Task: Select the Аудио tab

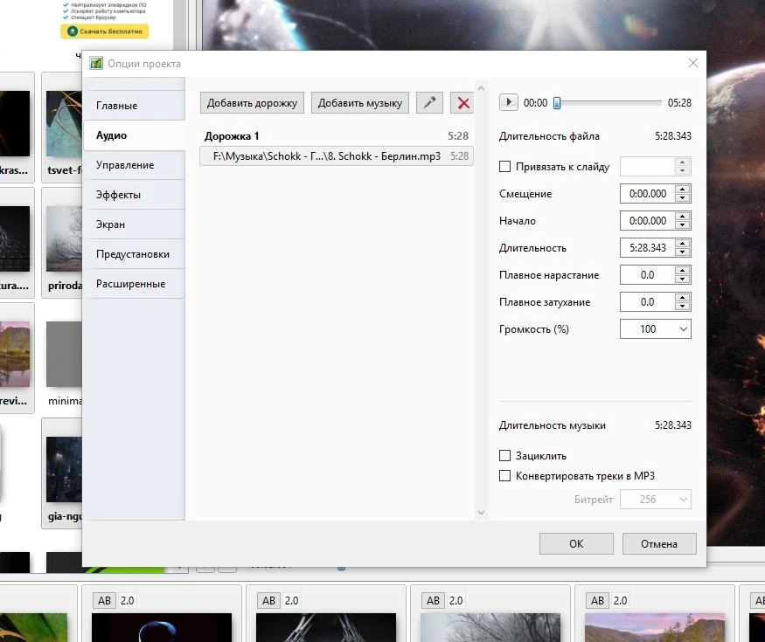Action: tap(134, 135)
